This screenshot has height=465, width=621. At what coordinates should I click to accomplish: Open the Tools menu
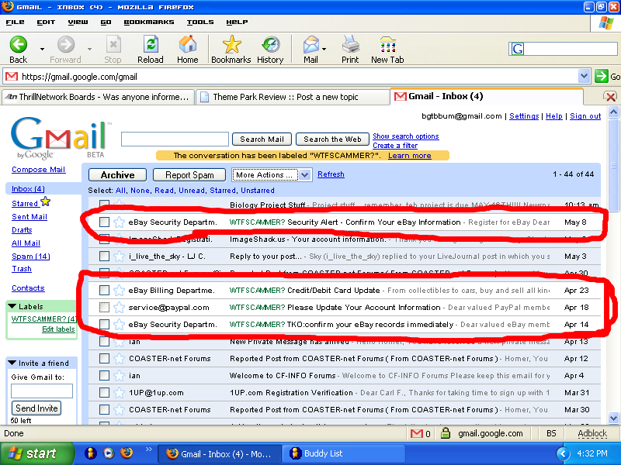coord(200,22)
